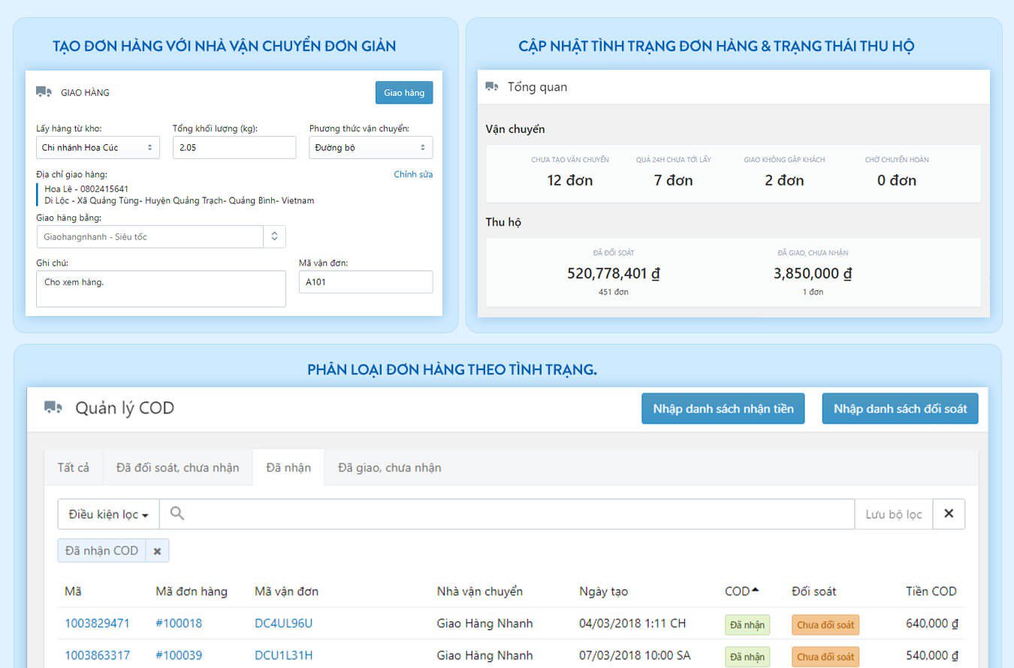The height and width of the screenshot is (668, 1014).
Task: Click the Tổng khối lượng input field
Action: (234, 148)
